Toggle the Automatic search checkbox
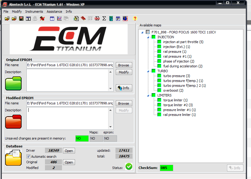Viewport: 251px width, 179px height. [x=28, y=156]
